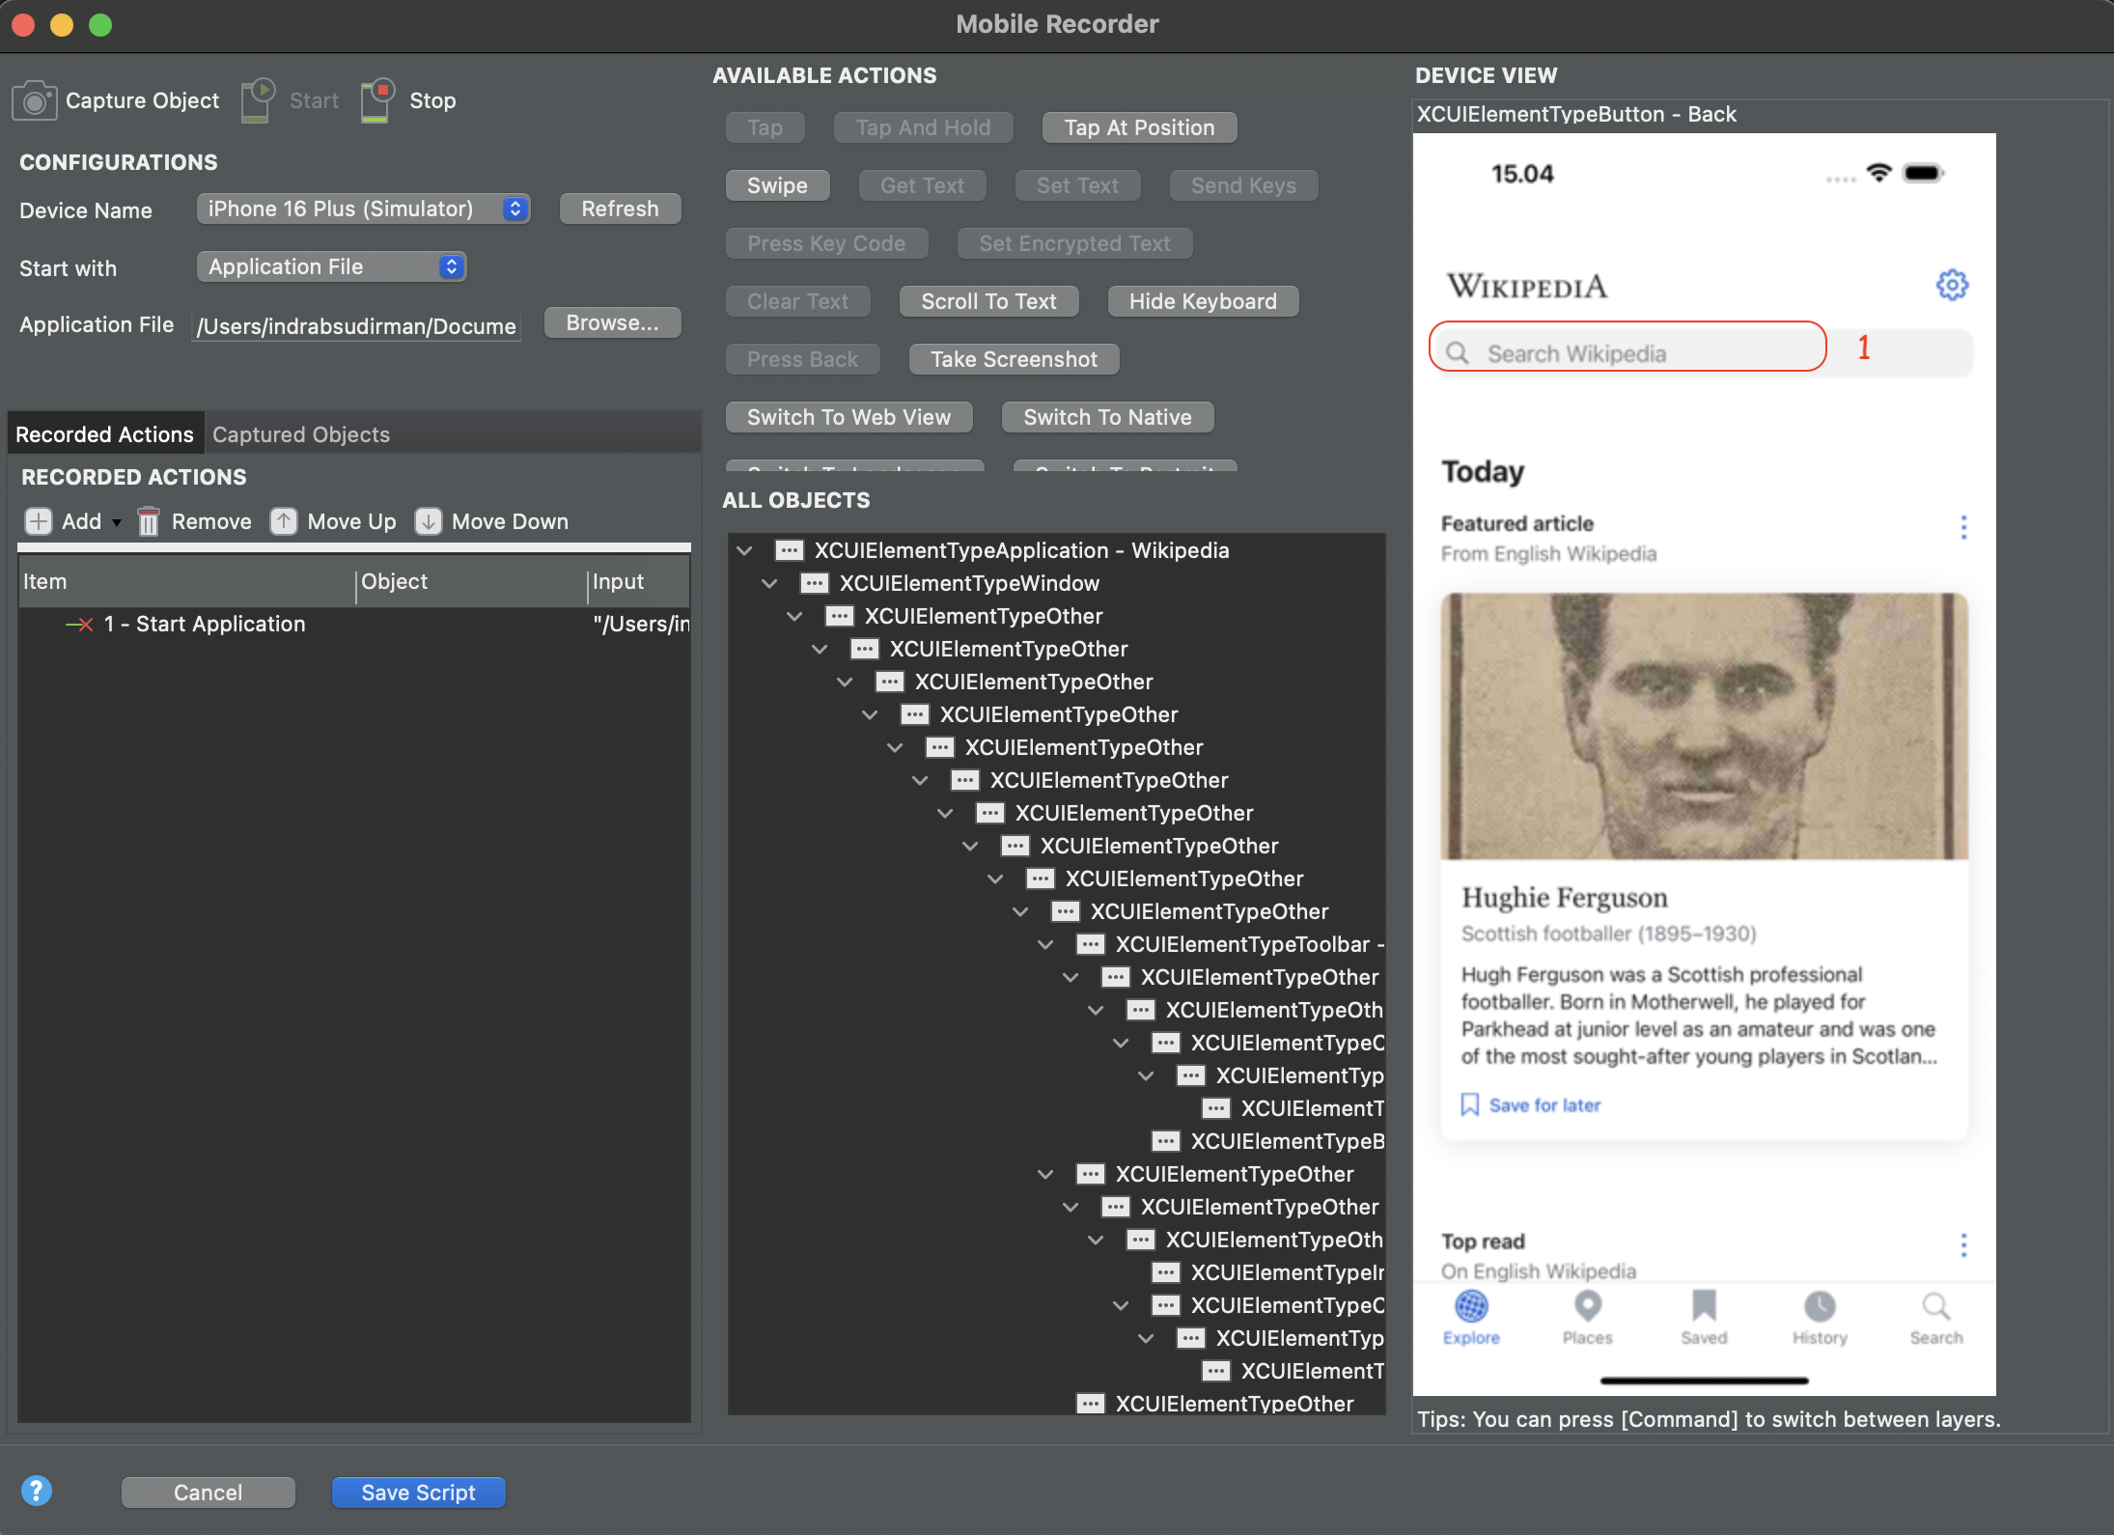Collapse the XCUIElementTypeApplication - Wikipedia node
2114x1535 pixels.
tap(744, 550)
